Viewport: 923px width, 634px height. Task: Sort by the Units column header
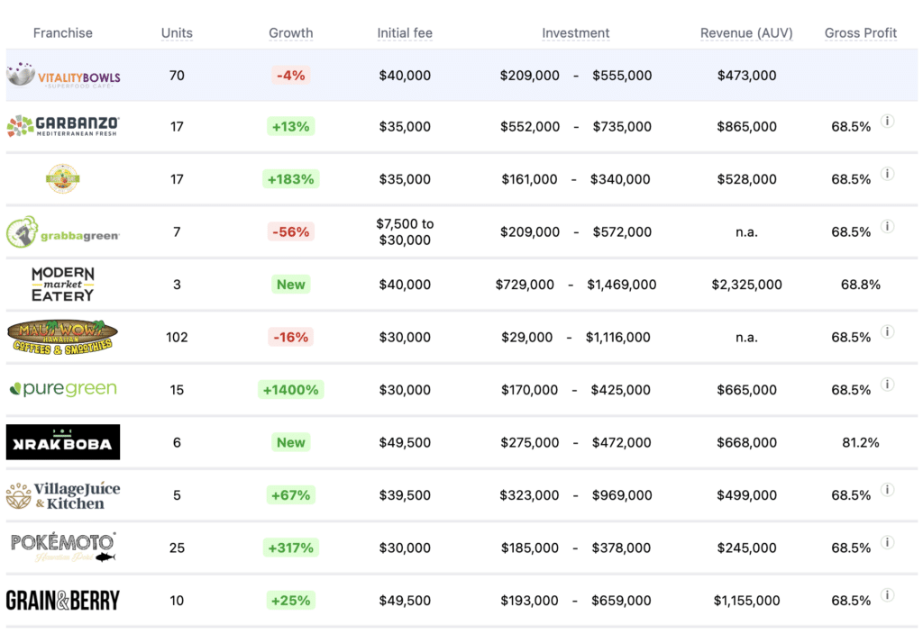(178, 33)
